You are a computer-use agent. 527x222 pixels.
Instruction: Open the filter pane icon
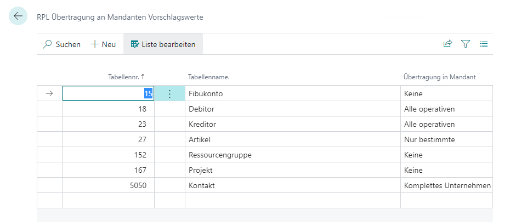coord(466,44)
